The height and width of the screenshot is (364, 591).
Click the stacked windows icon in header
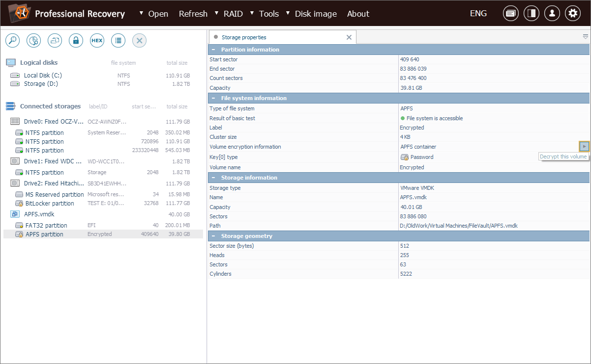click(x=510, y=14)
